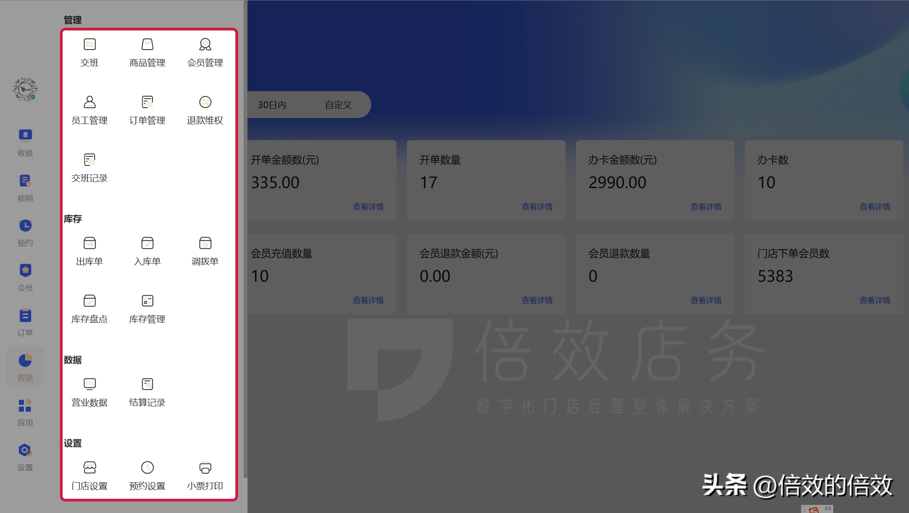Open 退款维权 (refund service)
The width and height of the screenshot is (909, 513).
point(205,110)
